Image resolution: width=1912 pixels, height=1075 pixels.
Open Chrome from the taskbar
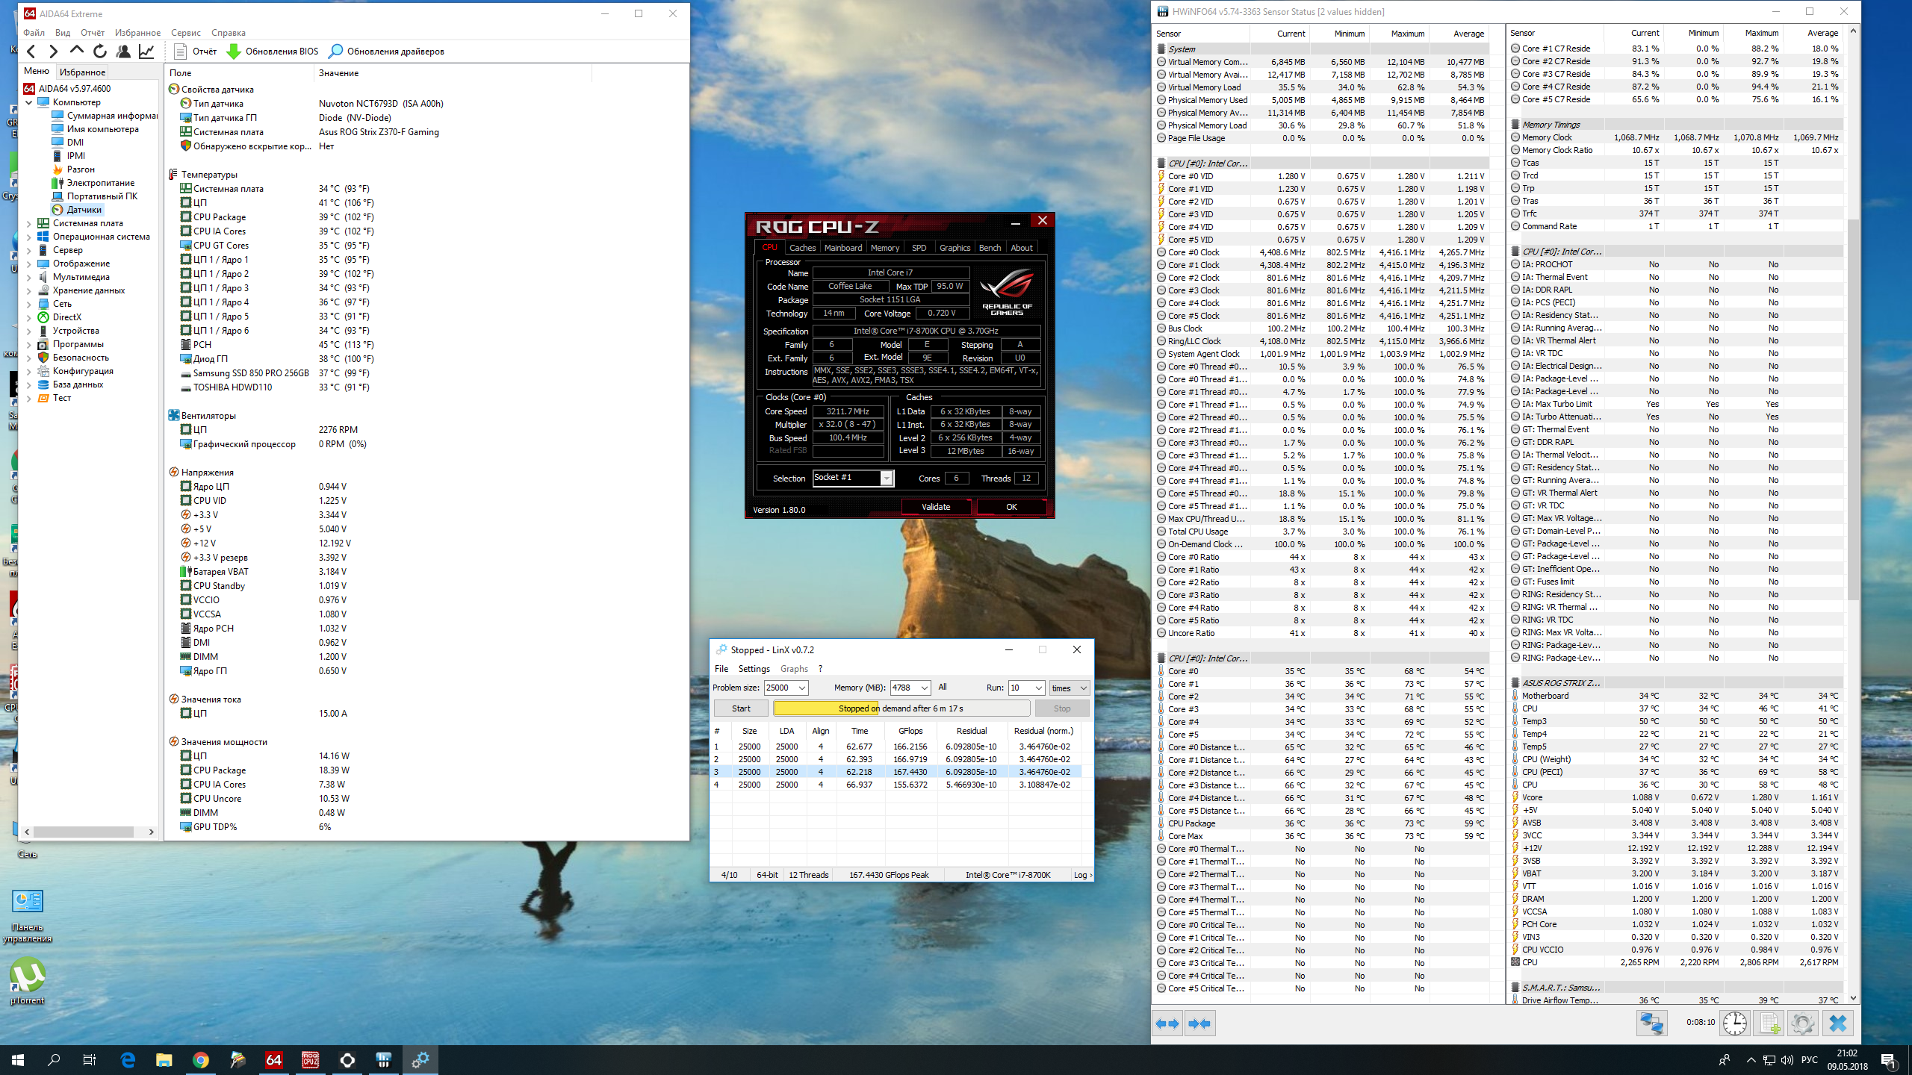pyautogui.click(x=200, y=1059)
